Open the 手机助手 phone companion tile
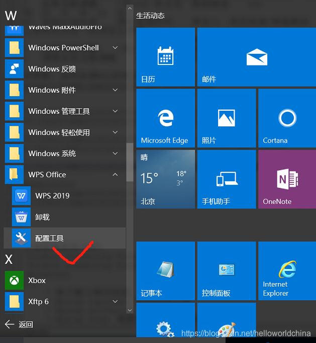Screen dimensions: 316x343 coord(227,179)
